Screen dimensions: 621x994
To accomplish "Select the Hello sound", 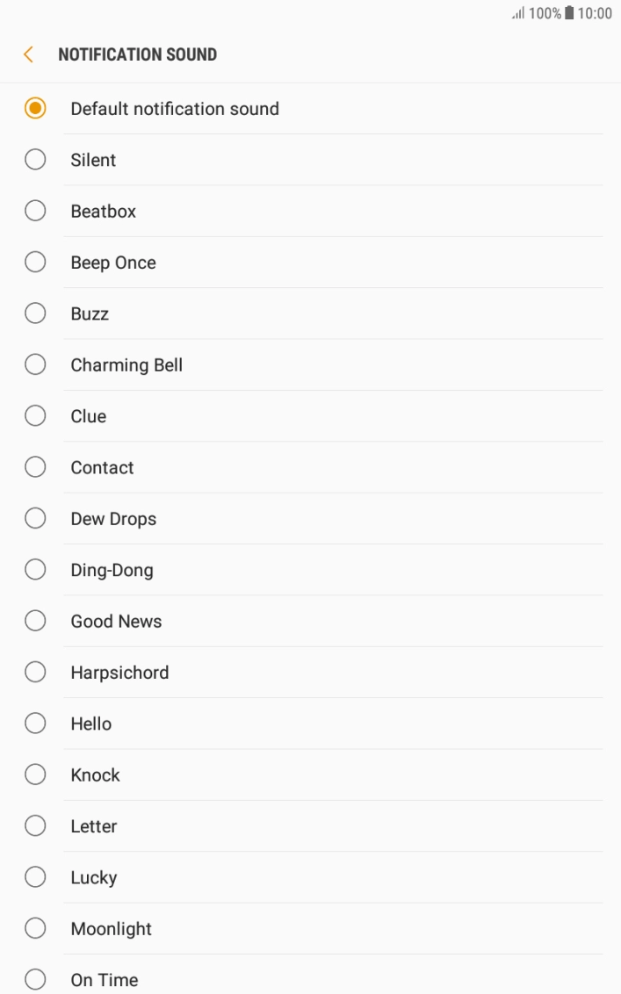I will (x=90, y=723).
